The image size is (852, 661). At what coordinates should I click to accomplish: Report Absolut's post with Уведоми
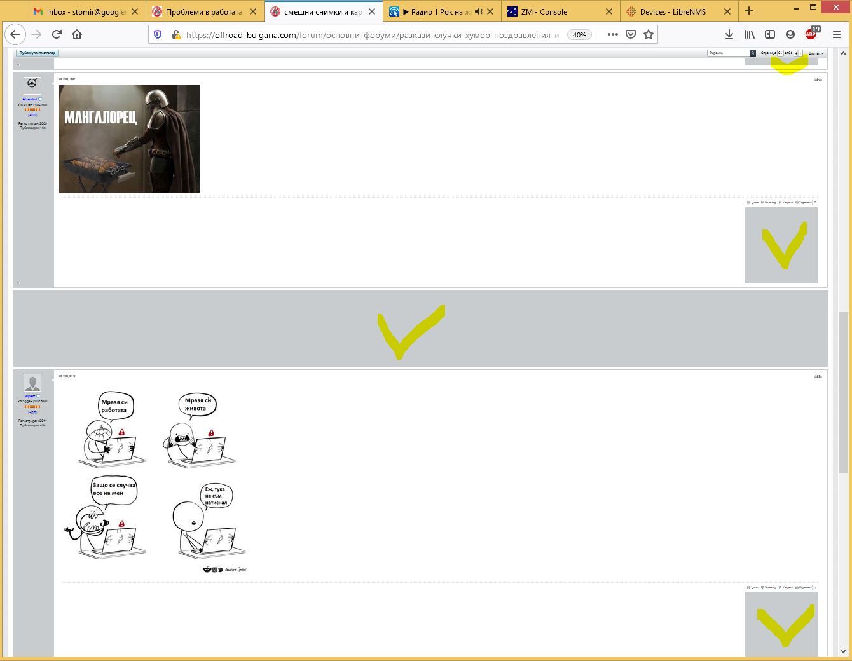pyautogui.click(x=786, y=203)
